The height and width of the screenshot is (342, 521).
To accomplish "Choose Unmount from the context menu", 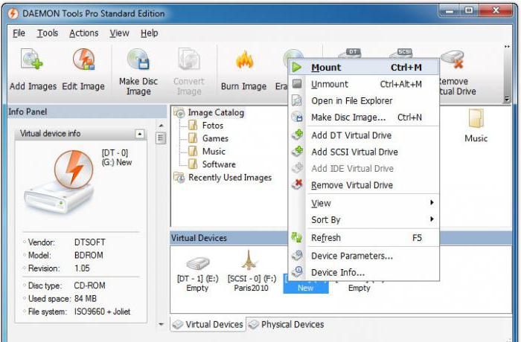I will (x=364, y=84).
